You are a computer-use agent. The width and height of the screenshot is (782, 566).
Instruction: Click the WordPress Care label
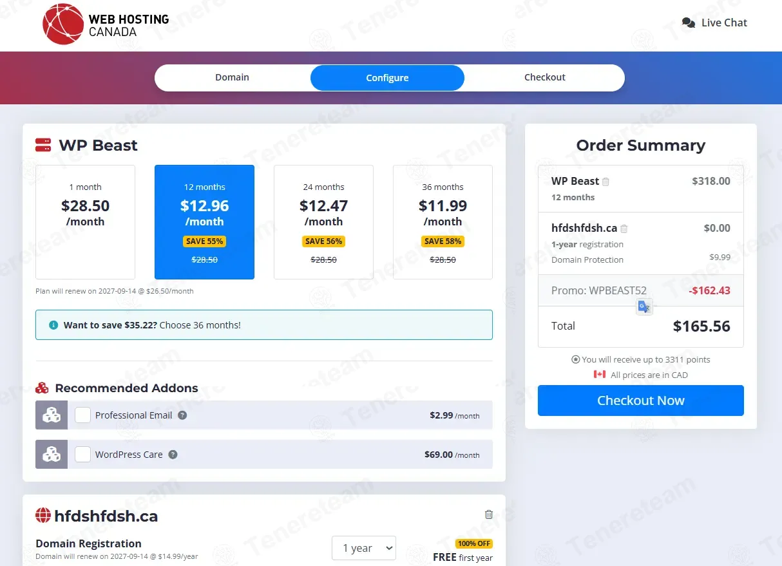pos(129,455)
